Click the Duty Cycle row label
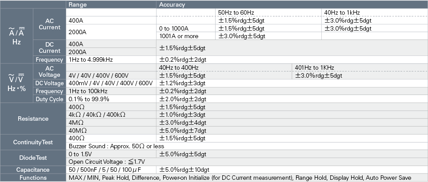The width and height of the screenshot is (428, 182). 50,99
